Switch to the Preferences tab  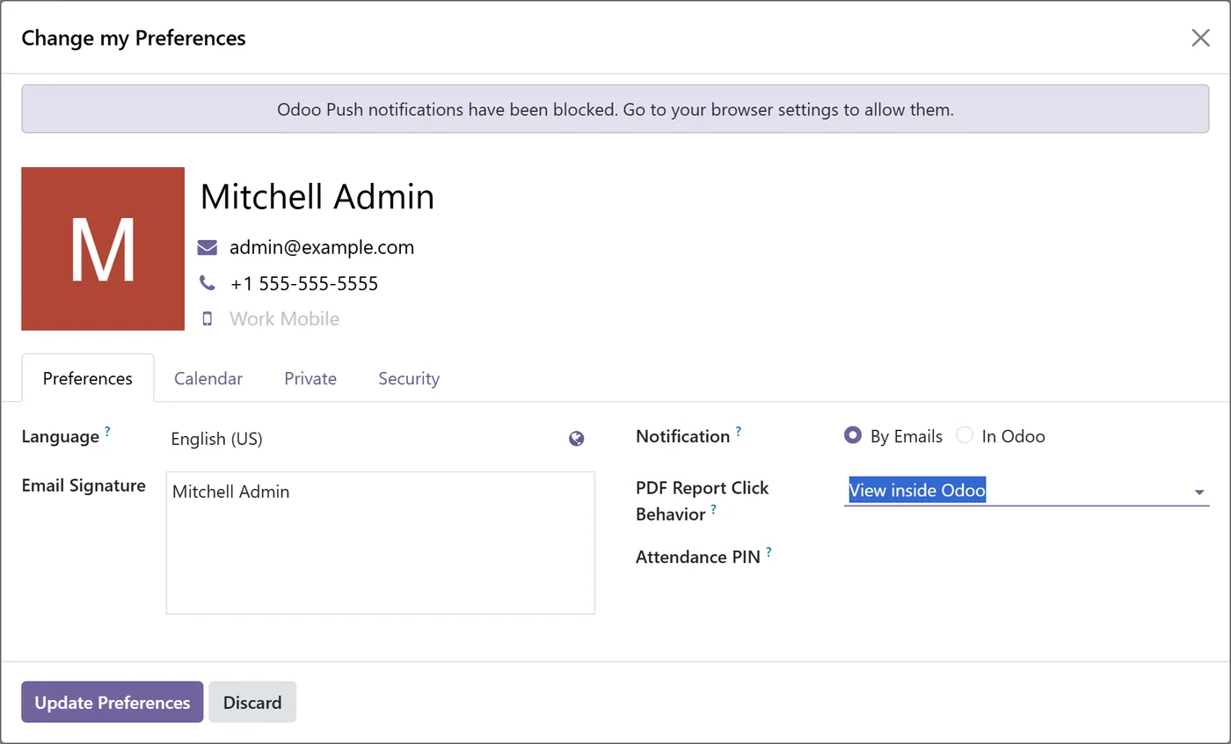[x=88, y=378]
